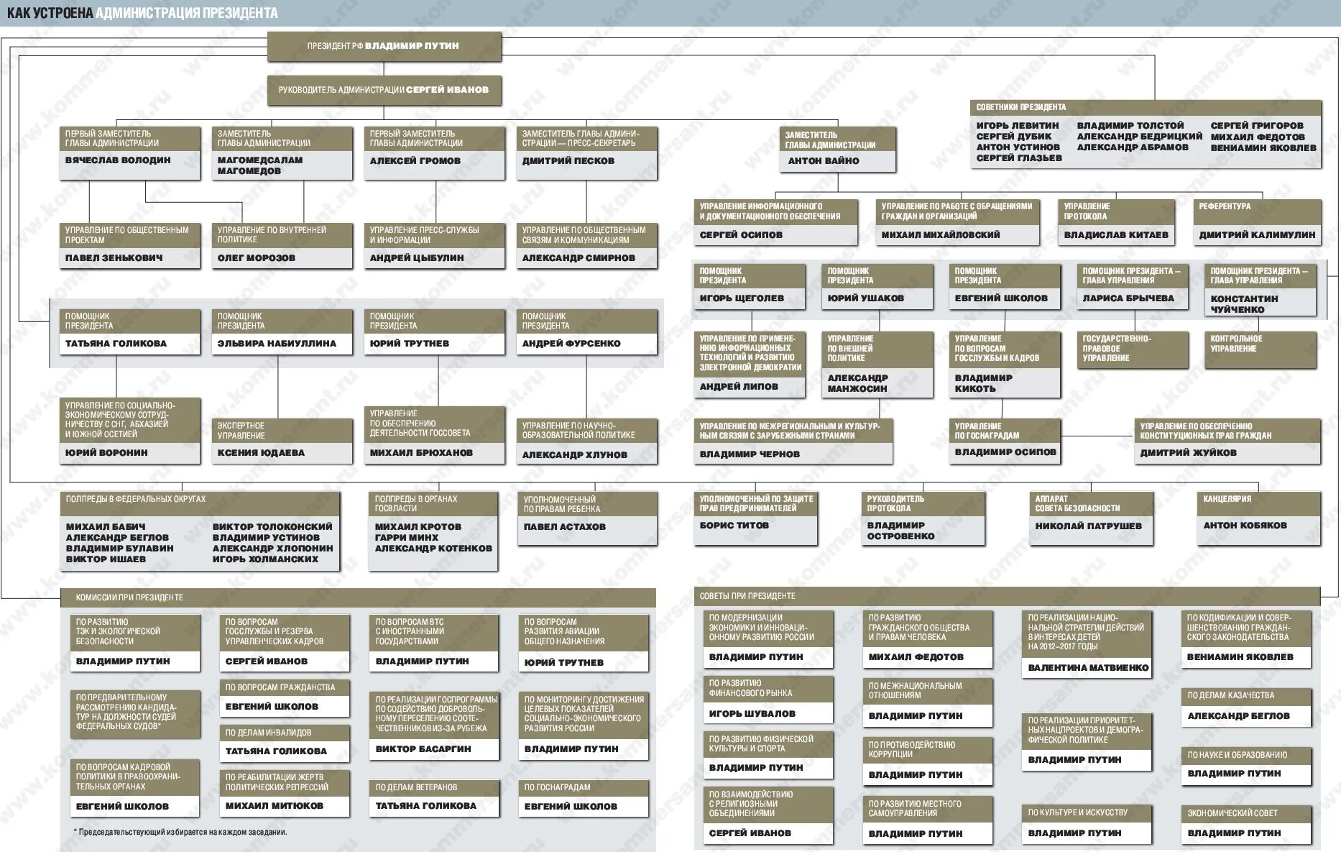Click title Как устроена администрация президента
1341x852 pixels.
[142, 13]
